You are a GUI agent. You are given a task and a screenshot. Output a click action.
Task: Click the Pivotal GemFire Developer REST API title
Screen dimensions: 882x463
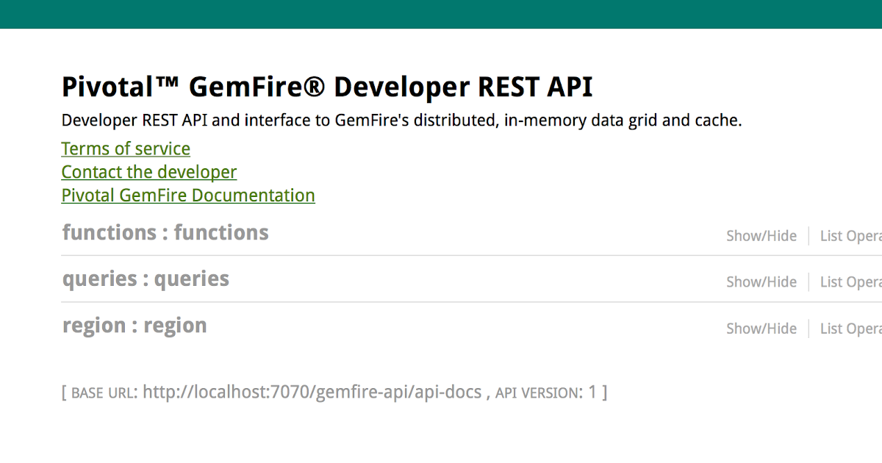[327, 87]
